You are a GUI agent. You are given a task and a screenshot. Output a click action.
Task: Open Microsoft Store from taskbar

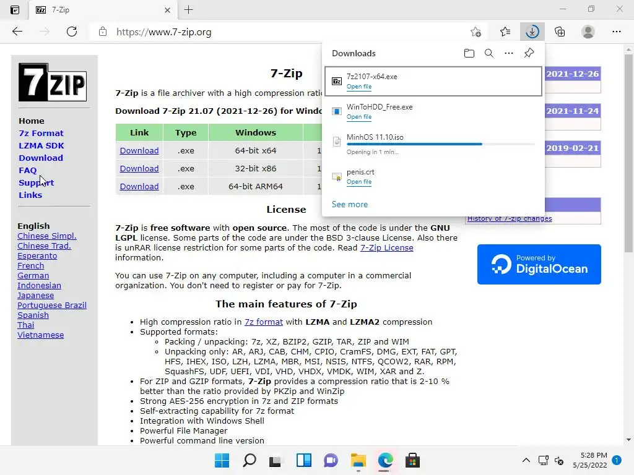pyautogui.click(x=412, y=460)
